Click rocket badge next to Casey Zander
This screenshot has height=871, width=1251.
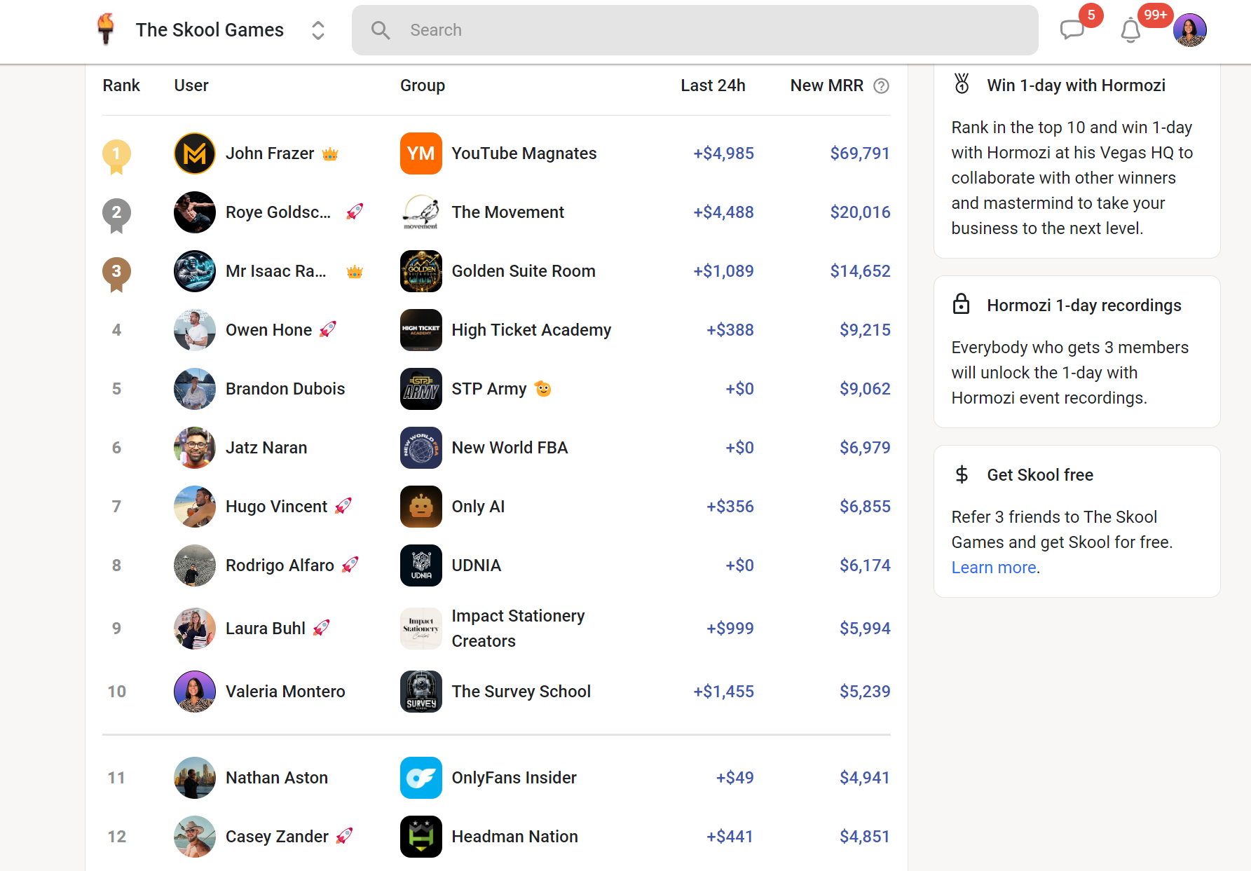[344, 836]
